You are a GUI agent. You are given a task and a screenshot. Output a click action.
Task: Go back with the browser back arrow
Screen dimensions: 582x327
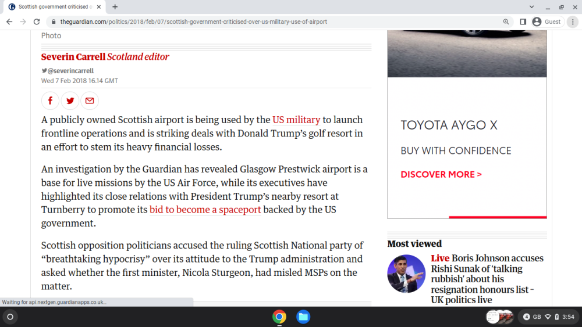tap(9, 22)
